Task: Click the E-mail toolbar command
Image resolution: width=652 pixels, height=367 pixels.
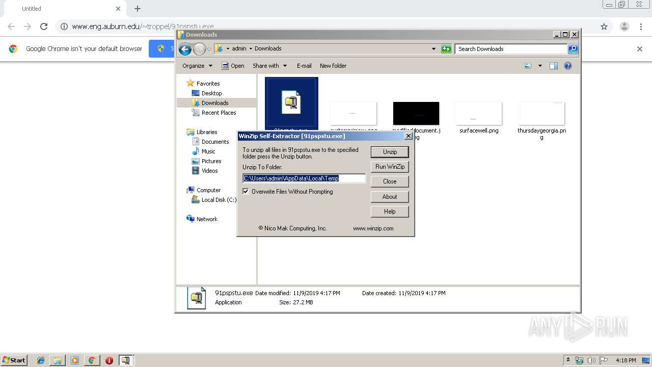Action: coord(304,66)
